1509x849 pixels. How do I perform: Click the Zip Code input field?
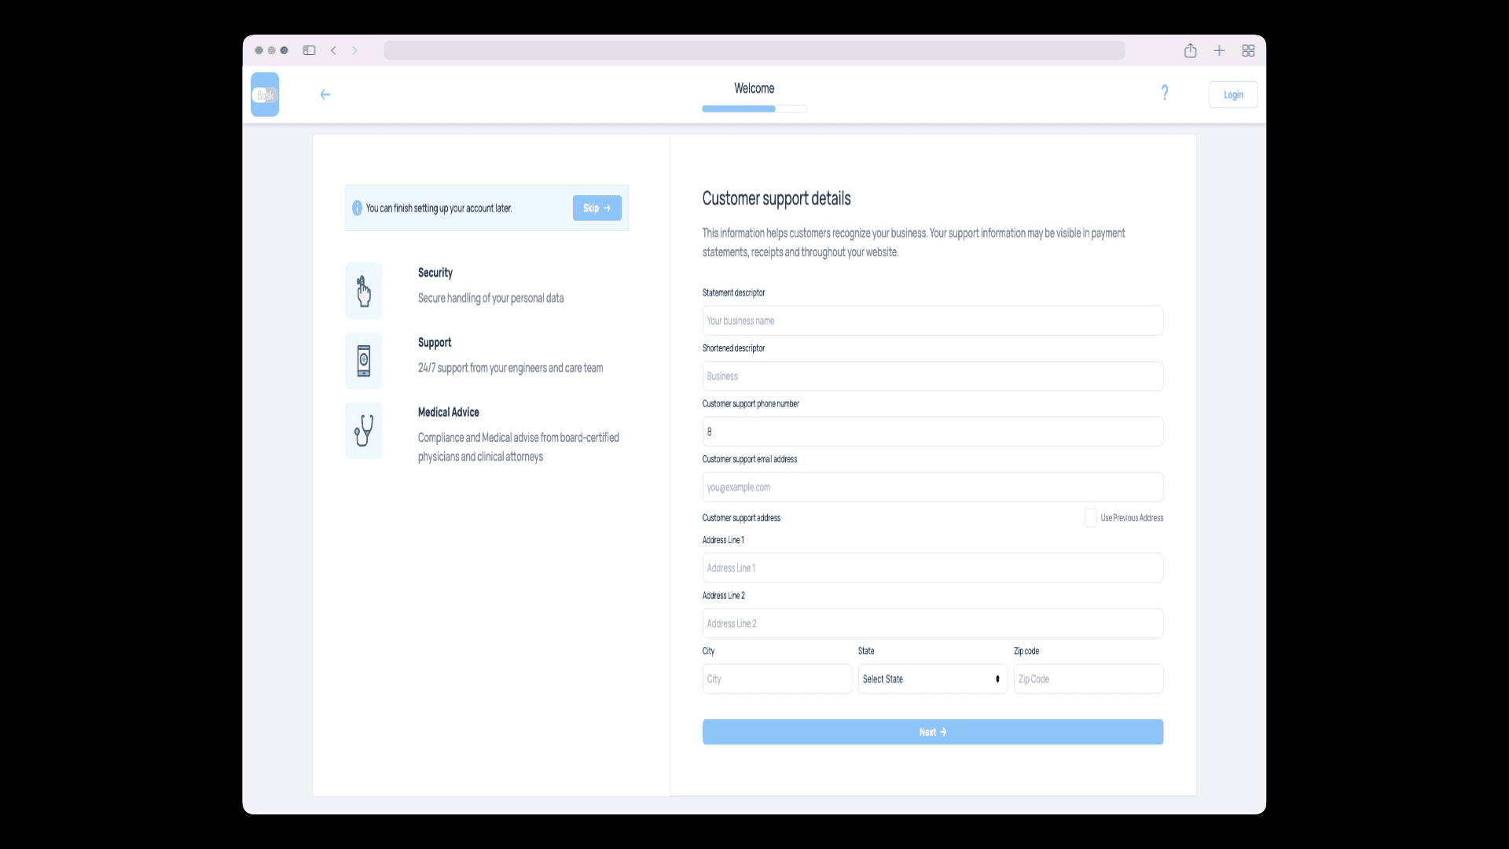point(1089,679)
